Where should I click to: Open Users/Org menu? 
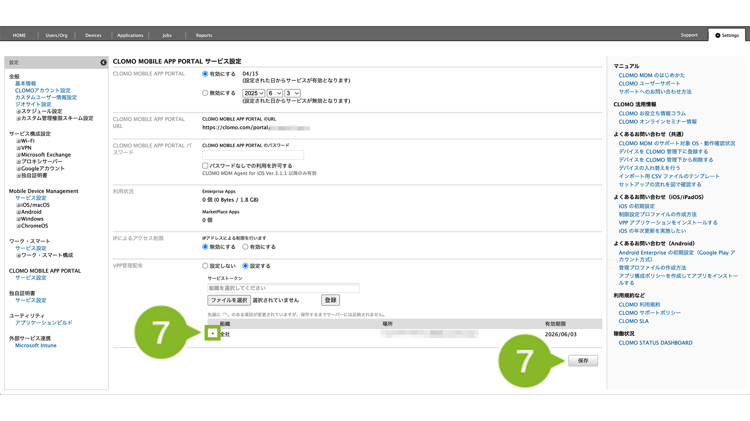(x=57, y=35)
